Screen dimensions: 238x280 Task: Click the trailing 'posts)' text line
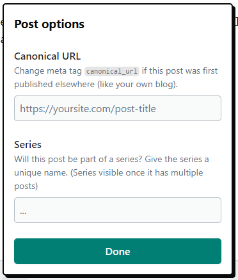coord(26,186)
